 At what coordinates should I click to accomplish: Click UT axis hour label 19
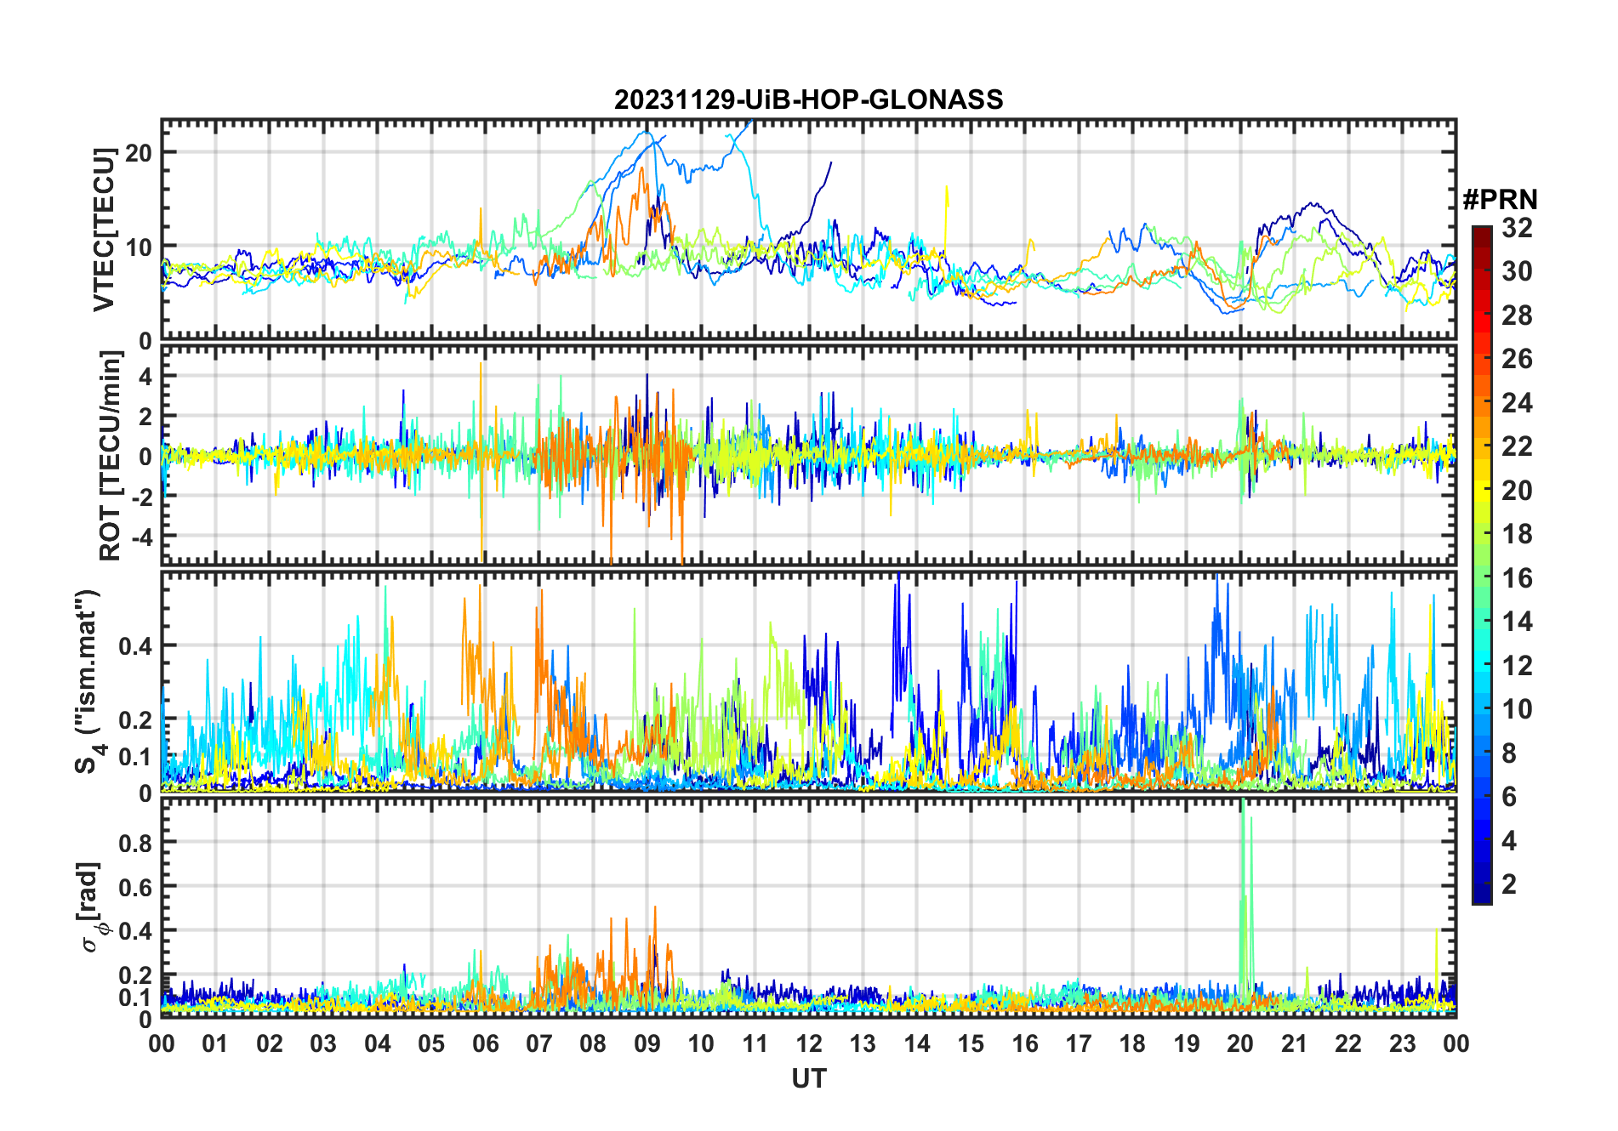point(1187,1044)
